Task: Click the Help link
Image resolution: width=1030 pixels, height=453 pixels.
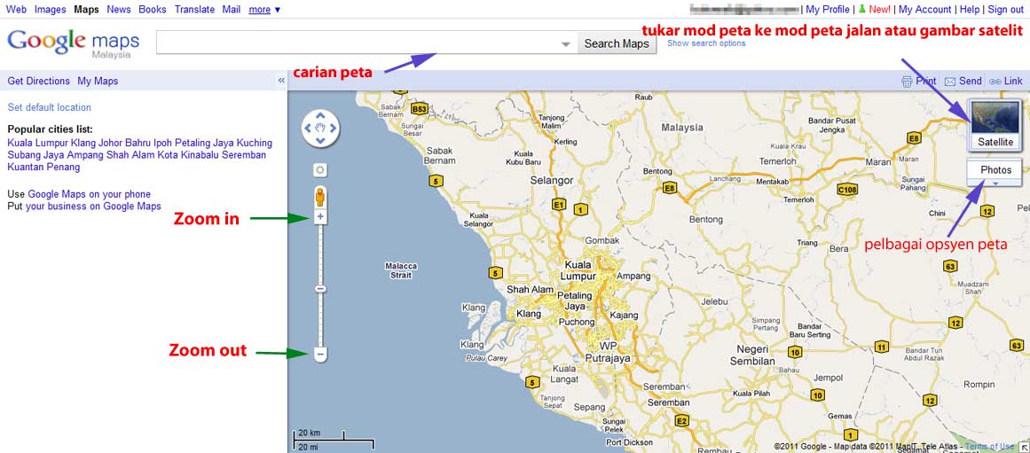Action: tap(970, 9)
